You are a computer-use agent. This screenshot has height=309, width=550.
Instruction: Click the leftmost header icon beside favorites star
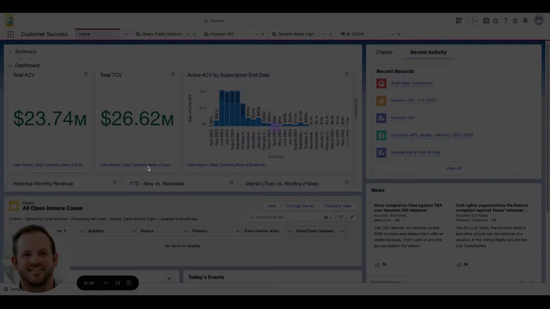(x=459, y=21)
